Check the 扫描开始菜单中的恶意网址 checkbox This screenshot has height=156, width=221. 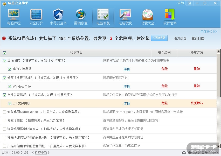4,146
